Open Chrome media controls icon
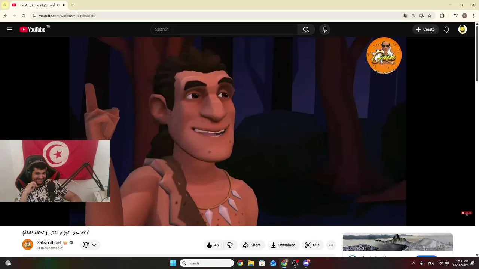The width and height of the screenshot is (479, 269). coord(455,16)
